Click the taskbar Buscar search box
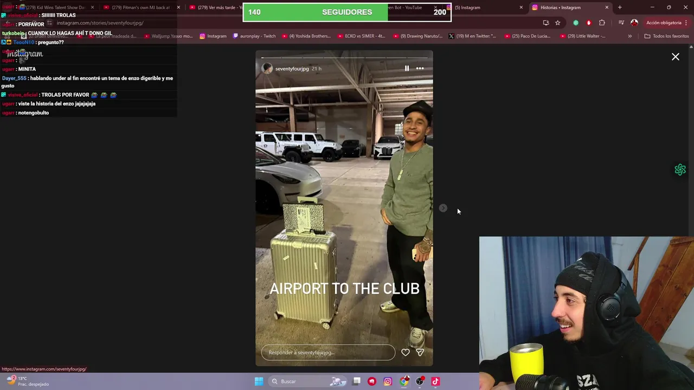Screen dimensions: 694x390 tap(308, 381)
